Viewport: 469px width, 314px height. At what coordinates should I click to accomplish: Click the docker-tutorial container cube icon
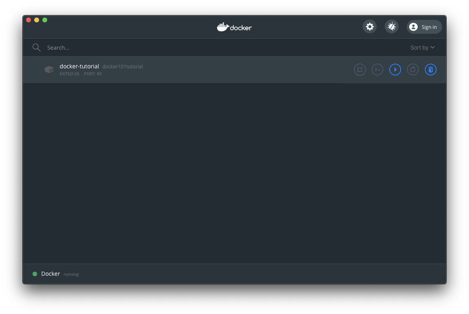[49, 70]
